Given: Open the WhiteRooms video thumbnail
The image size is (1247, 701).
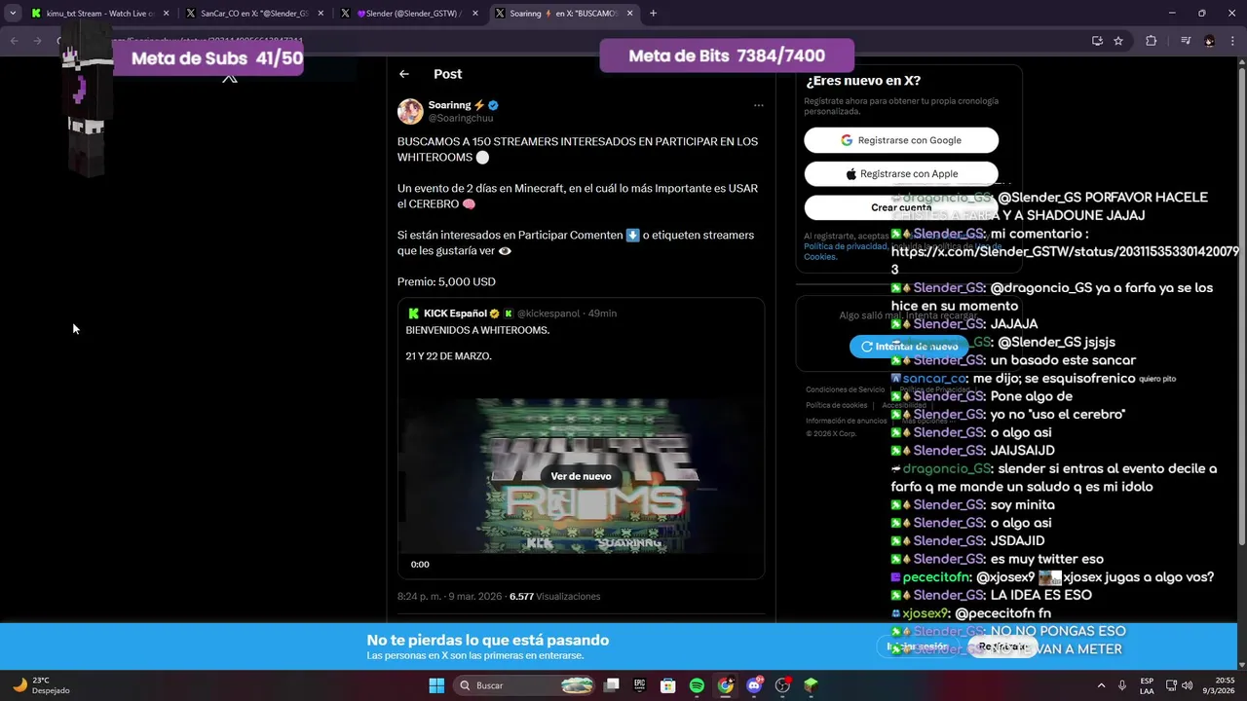Looking at the screenshot, I should coord(581,477).
